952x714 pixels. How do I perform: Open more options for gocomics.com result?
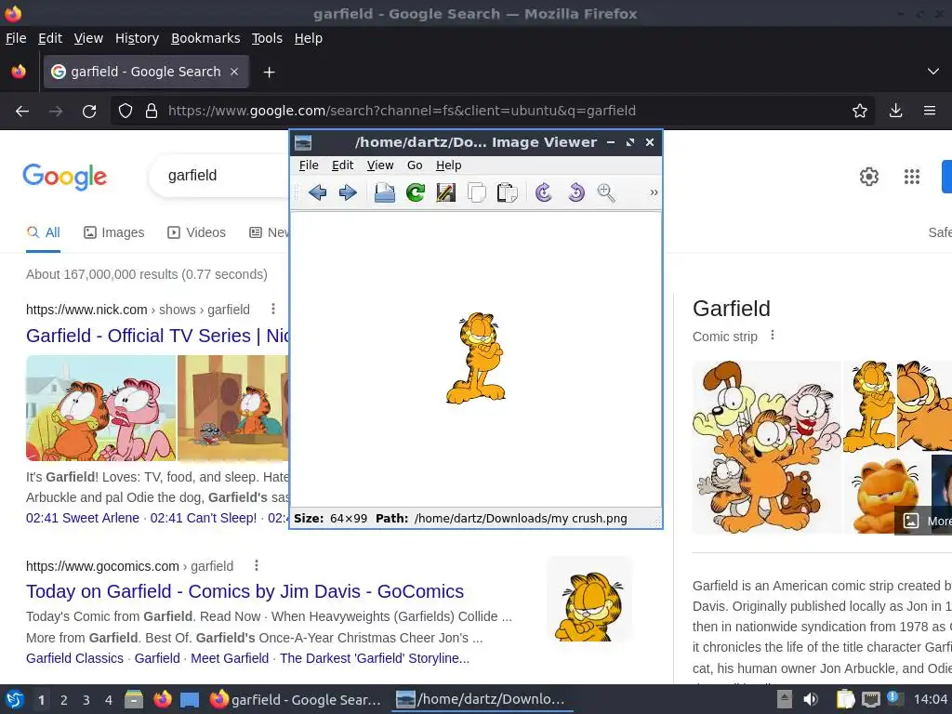(x=257, y=565)
